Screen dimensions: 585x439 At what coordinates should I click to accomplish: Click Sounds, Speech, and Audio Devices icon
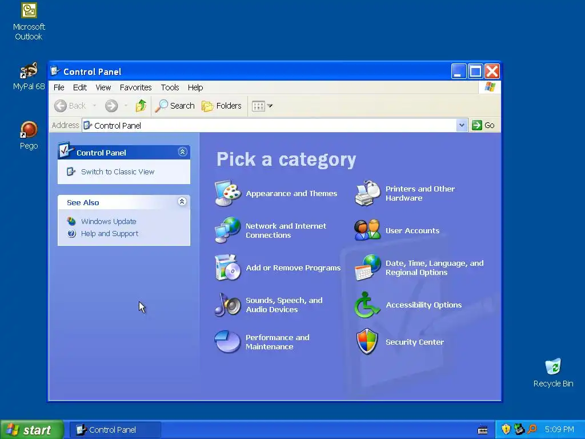[x=228, y=305]
